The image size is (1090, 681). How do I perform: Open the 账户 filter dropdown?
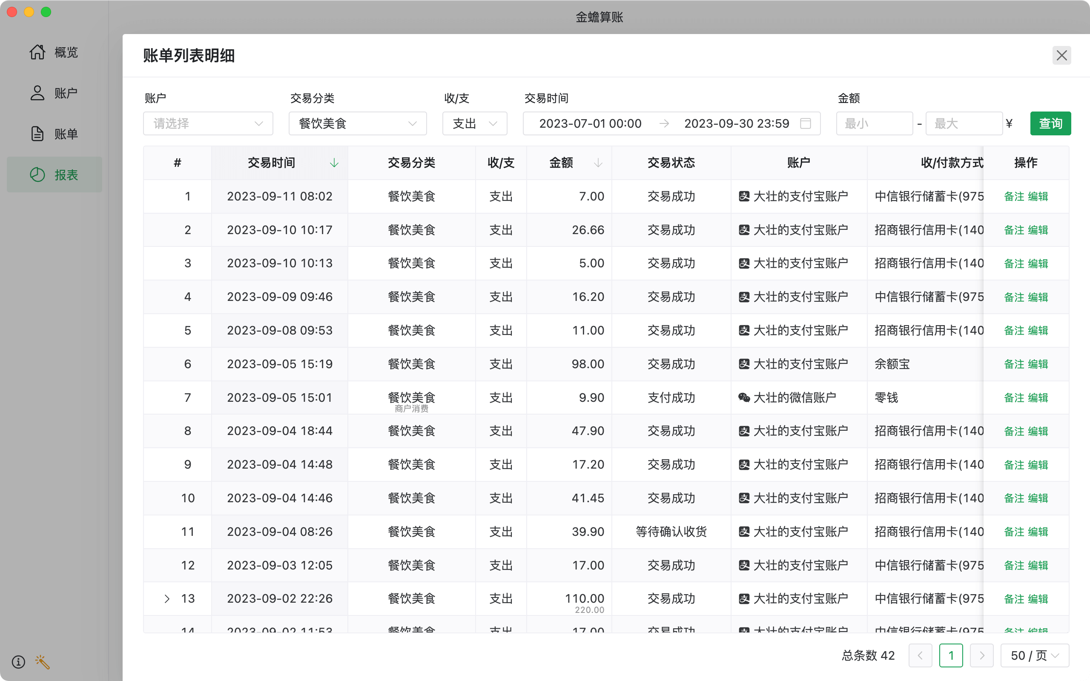tap(208, 123)
